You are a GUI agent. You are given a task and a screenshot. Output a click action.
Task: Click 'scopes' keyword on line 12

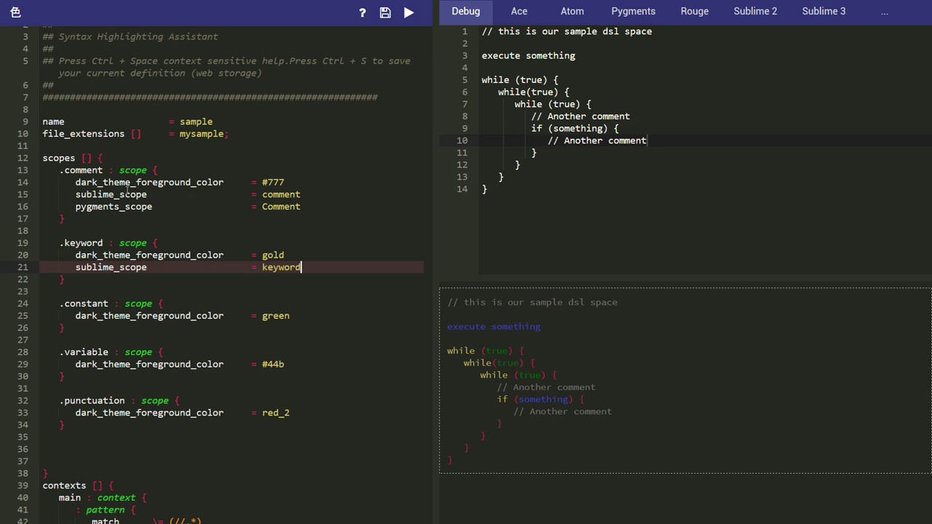(59, 158)
